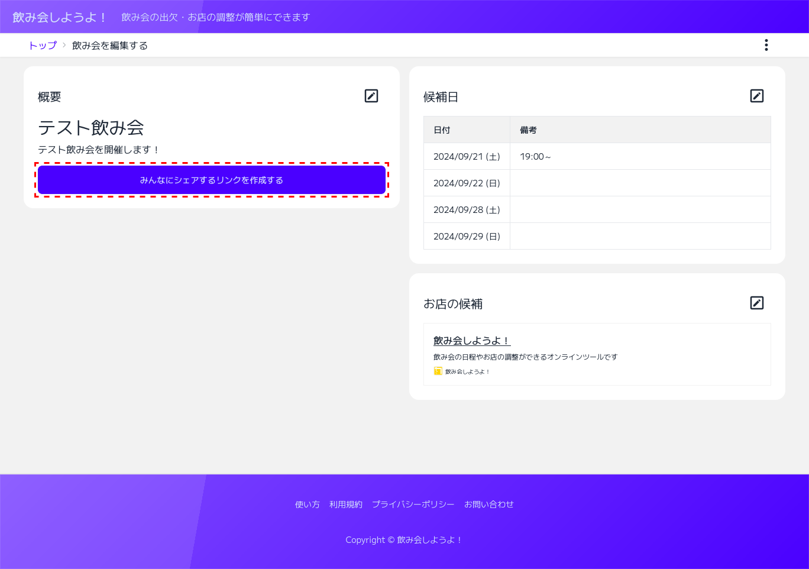
Task: Select the 2024/09/28 (土) date cell
Action: [467, 209]
